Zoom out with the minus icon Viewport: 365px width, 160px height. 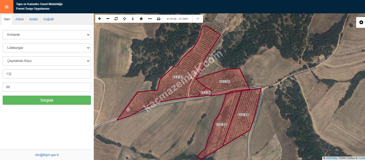[108, 19]
